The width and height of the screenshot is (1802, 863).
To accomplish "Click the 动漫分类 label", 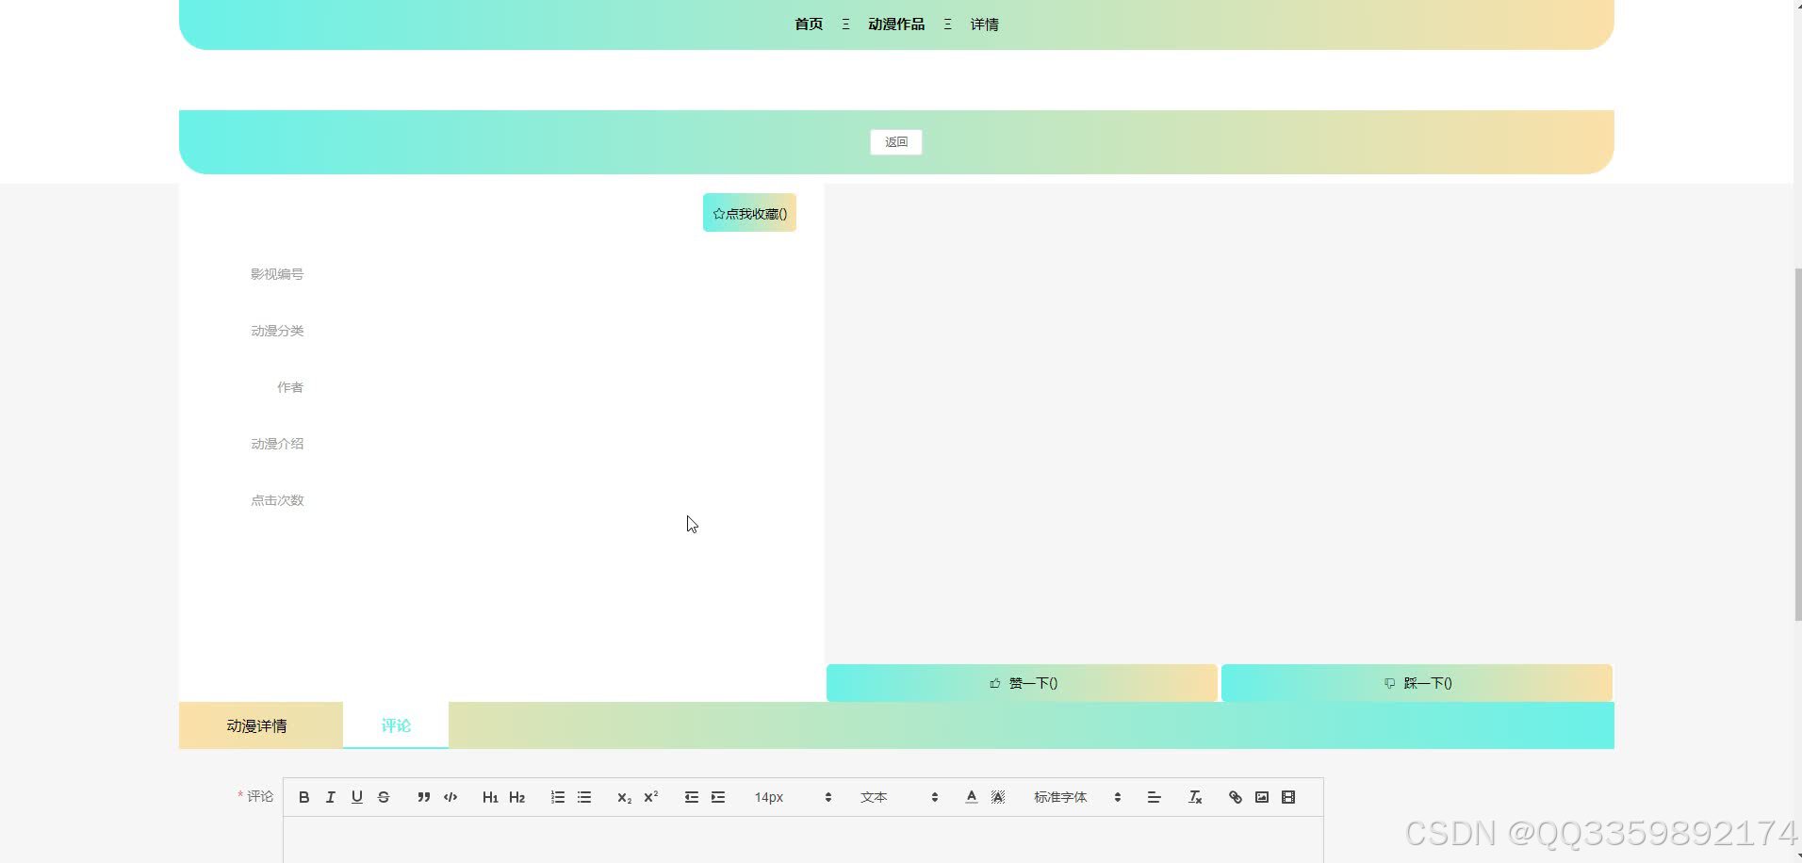I will pyautogui.click(x=277, y=331).
